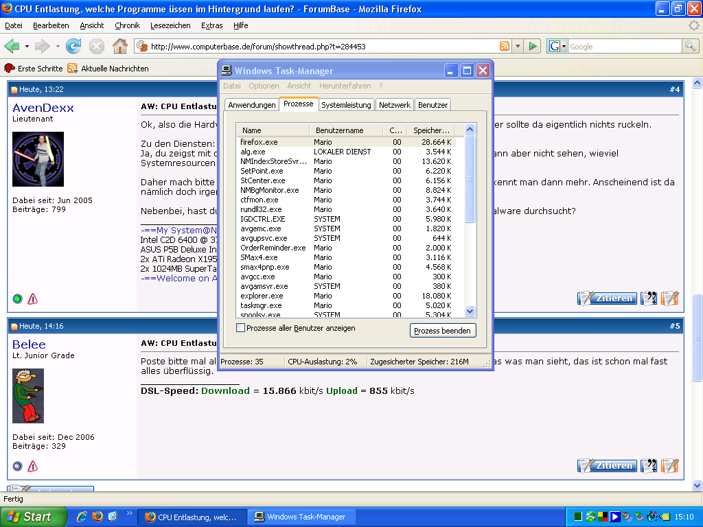This screenshot has height=527, width=703.
Task: Switch to the Systemleistung tab
Action: [346, 105]
